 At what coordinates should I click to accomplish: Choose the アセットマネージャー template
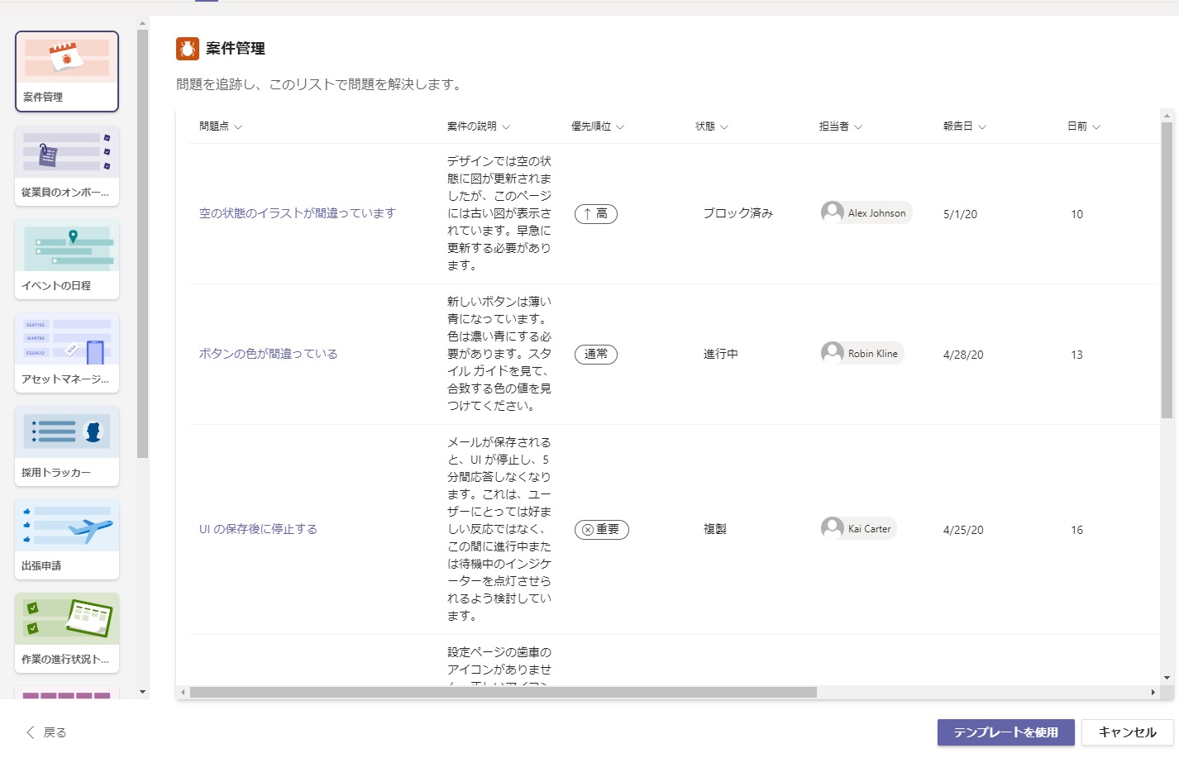coord(67,352)
